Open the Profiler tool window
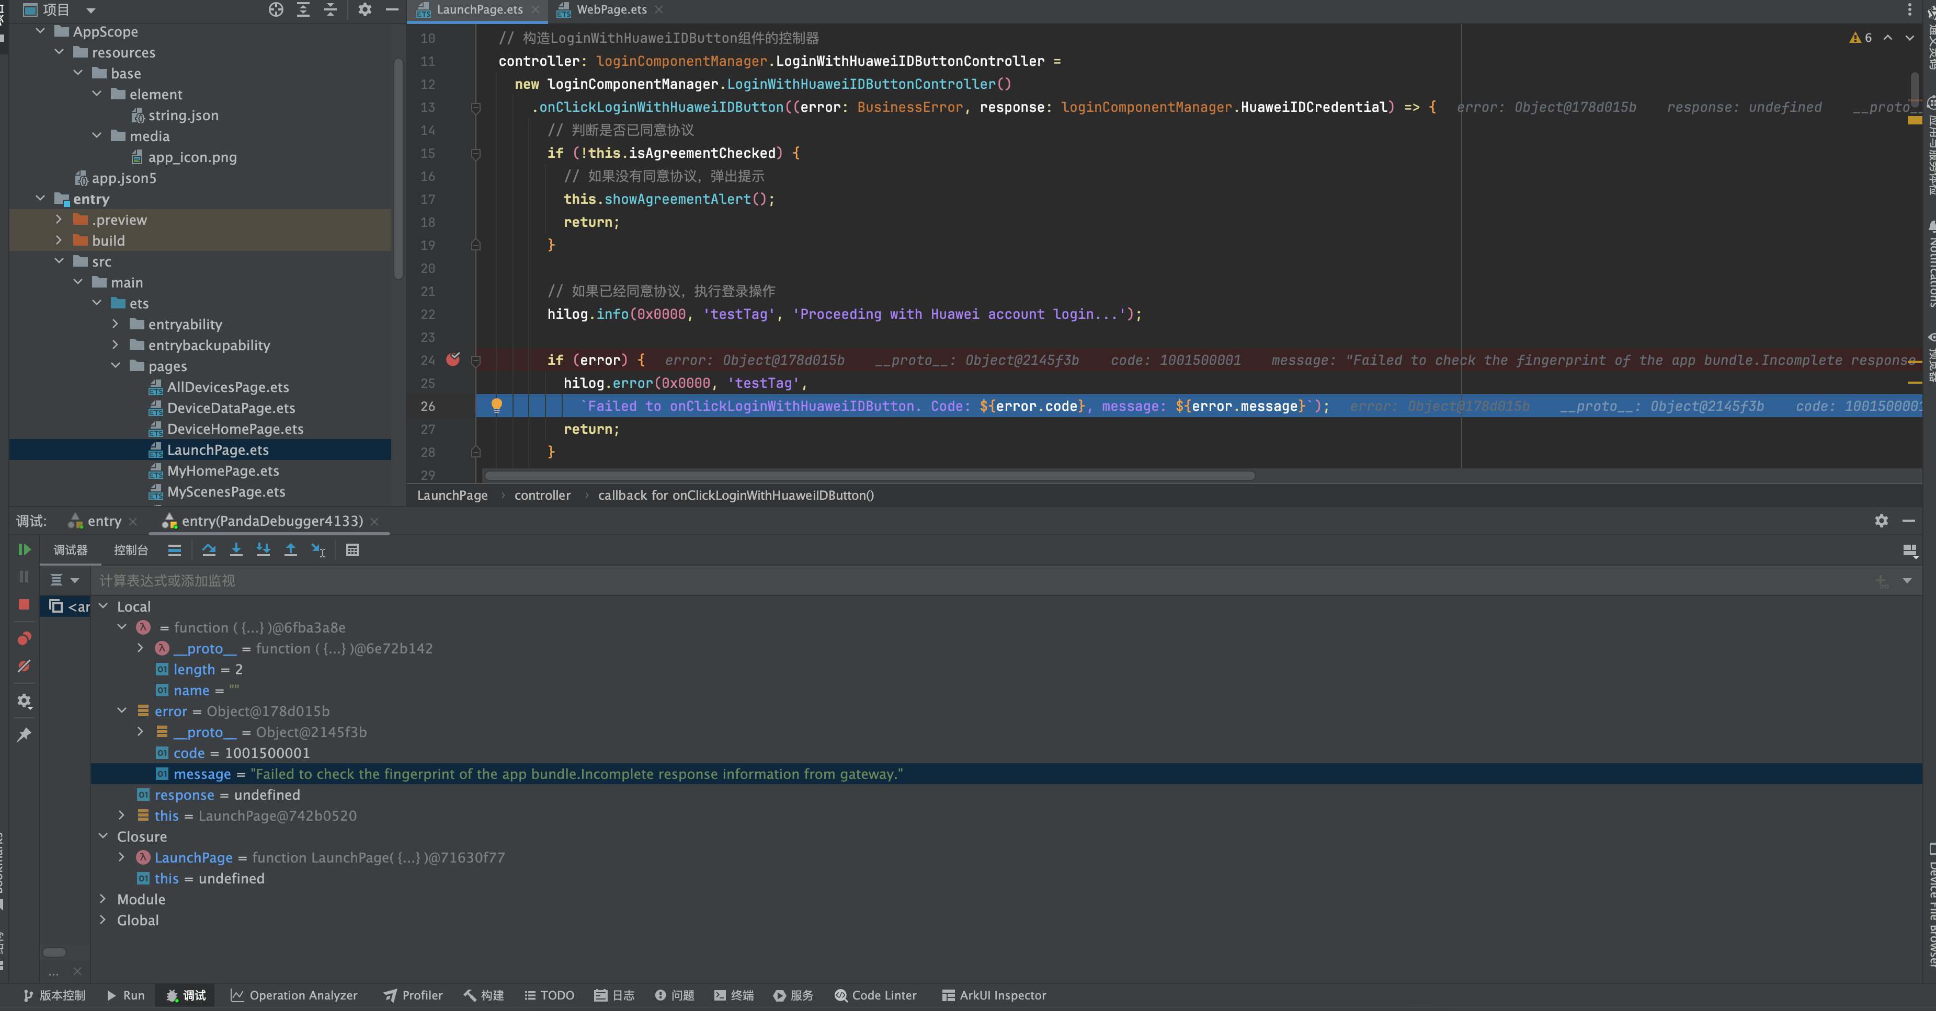The width and height of the screenshot is (1936, 1011). pyautogui.click(x=413, y=995)
